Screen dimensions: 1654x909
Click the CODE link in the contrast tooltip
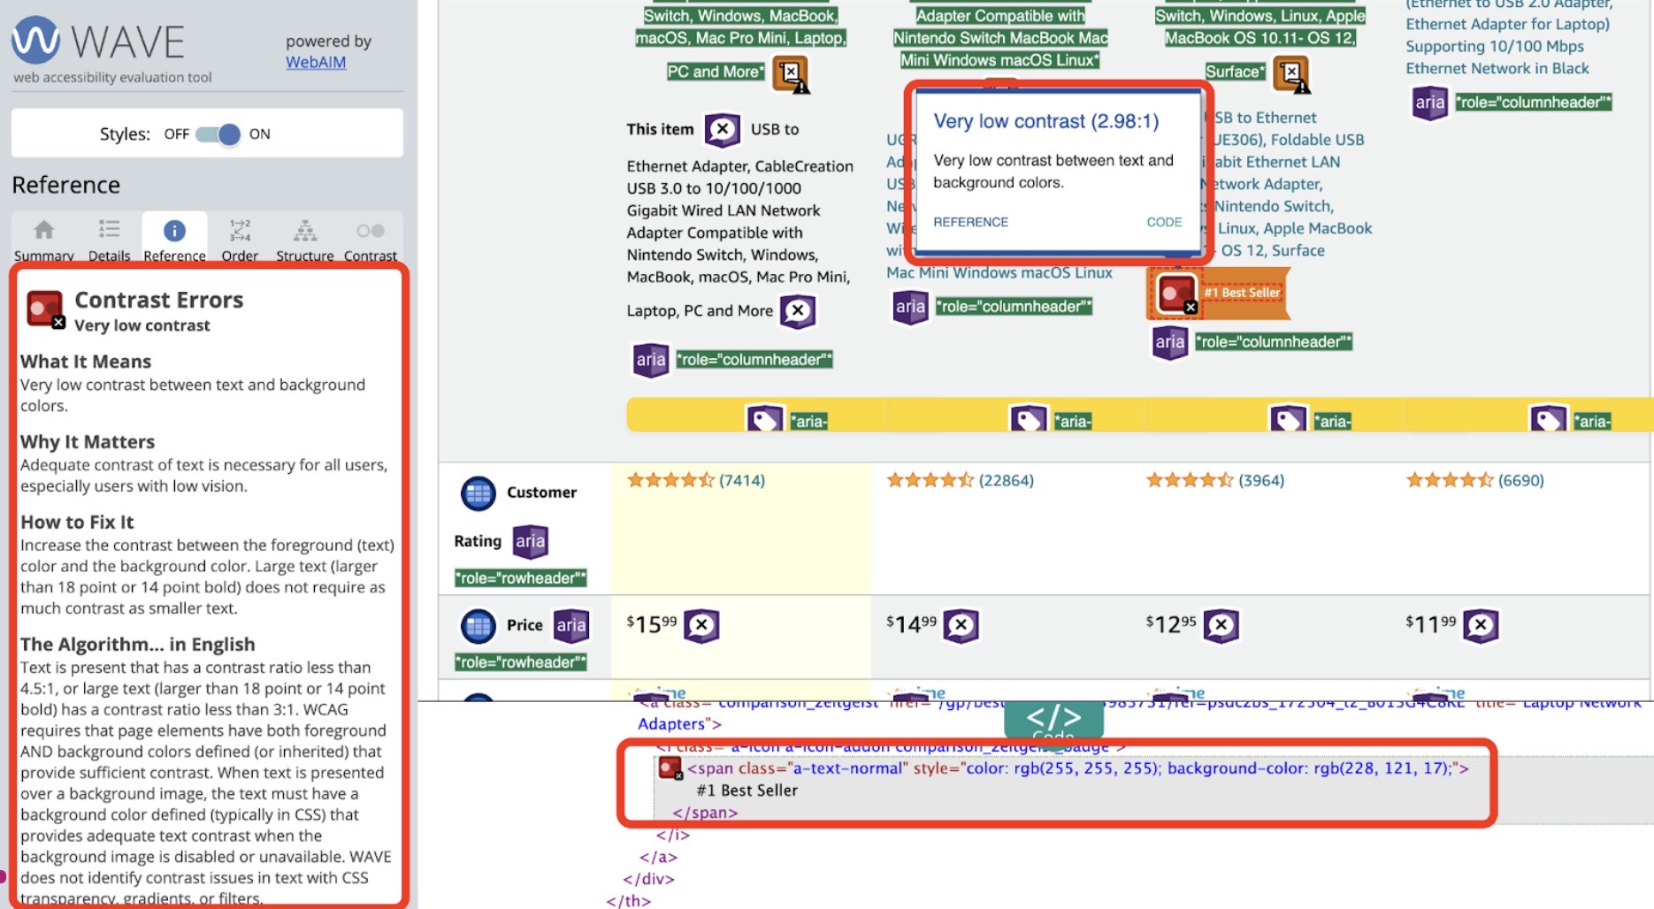click(1164, 222)
